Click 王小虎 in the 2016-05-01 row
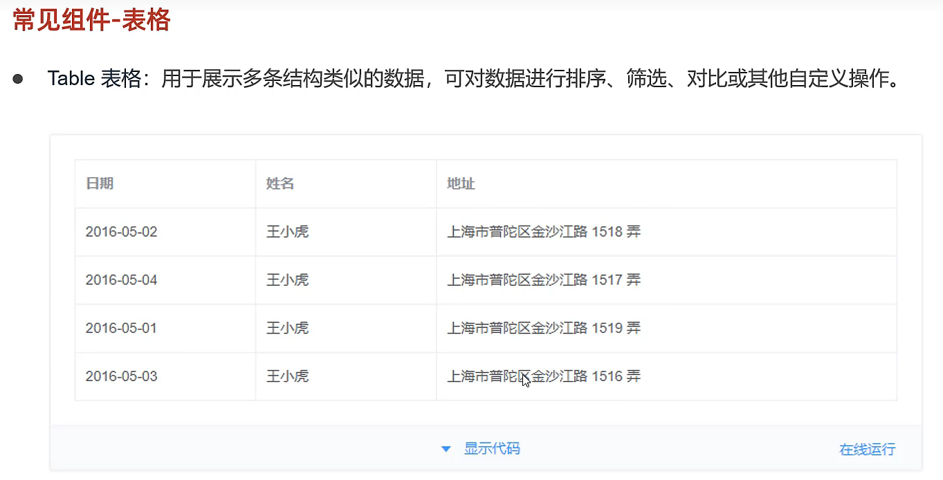This screenshot has width=943, height=480. coord(287,328)
